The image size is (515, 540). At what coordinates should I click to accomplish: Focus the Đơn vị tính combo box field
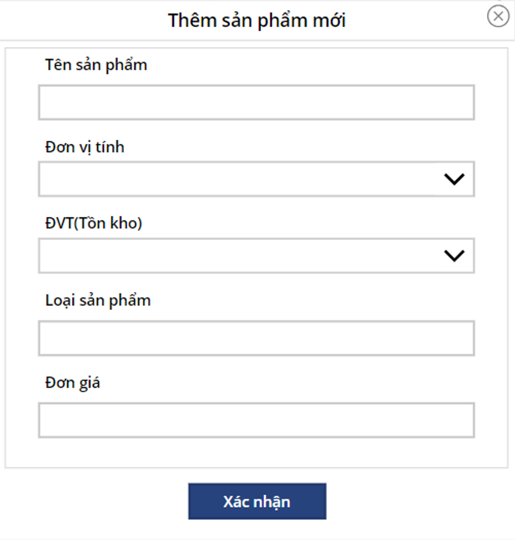coord(236,179)
